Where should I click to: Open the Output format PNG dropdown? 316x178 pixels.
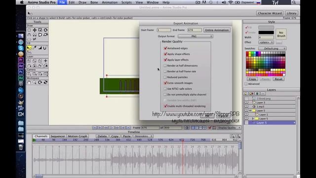[196, 36]
